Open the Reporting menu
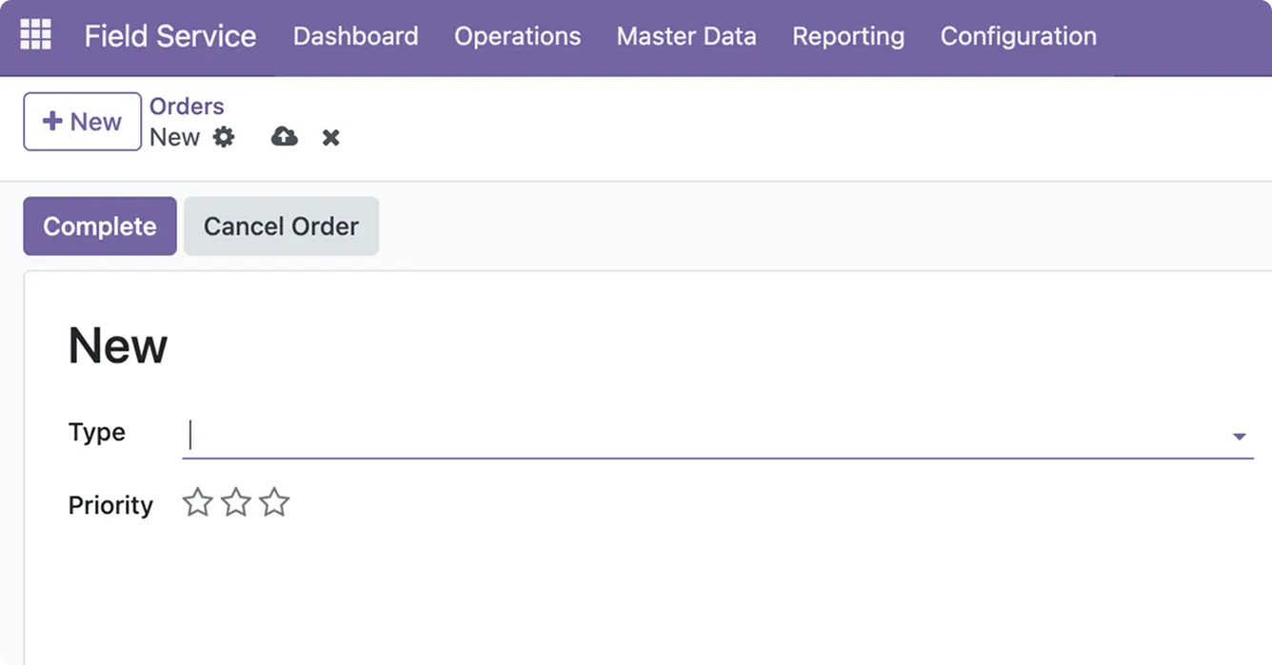The image size is (1272, 665). coord(847,36)
